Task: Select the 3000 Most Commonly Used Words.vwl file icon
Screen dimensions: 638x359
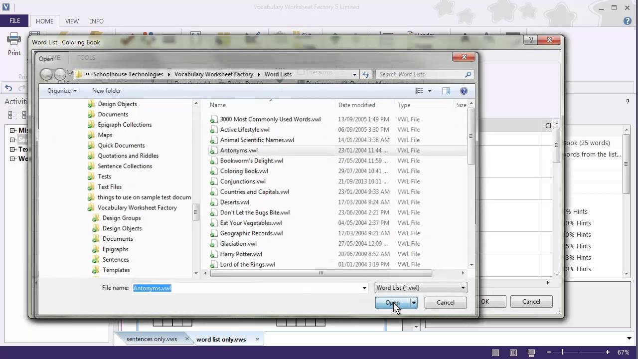Action: pos(213,119)
